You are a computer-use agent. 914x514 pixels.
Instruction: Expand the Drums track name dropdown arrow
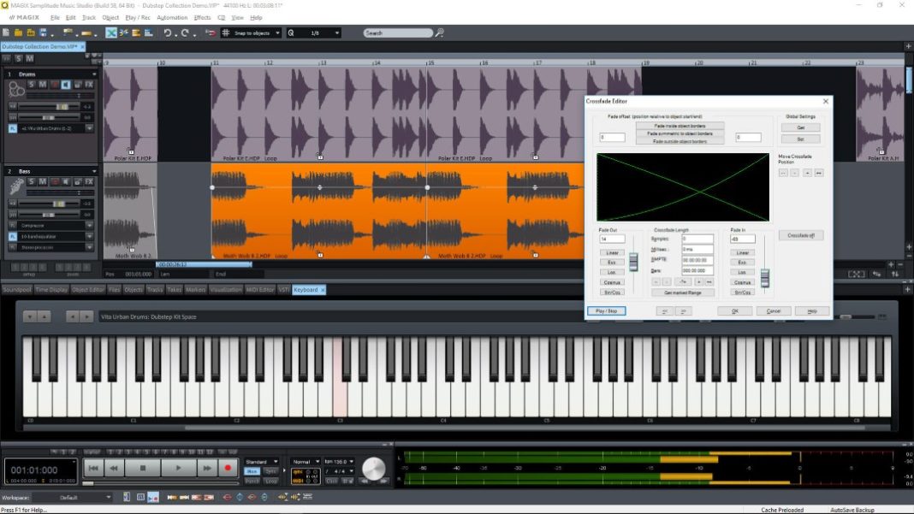(x=94, y=74)
